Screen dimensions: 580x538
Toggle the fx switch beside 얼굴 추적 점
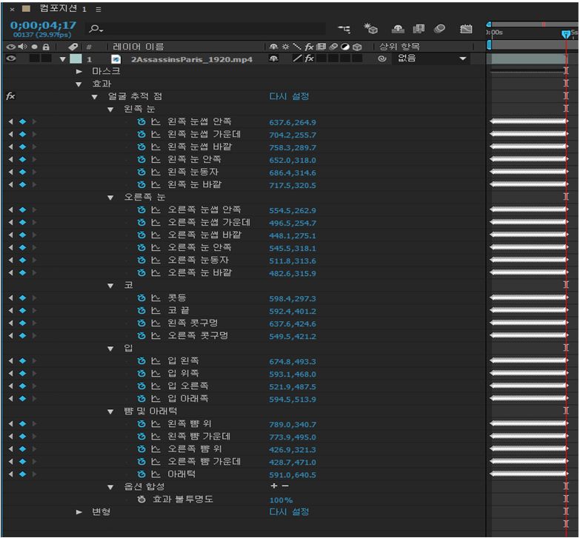tap(10, 97)
